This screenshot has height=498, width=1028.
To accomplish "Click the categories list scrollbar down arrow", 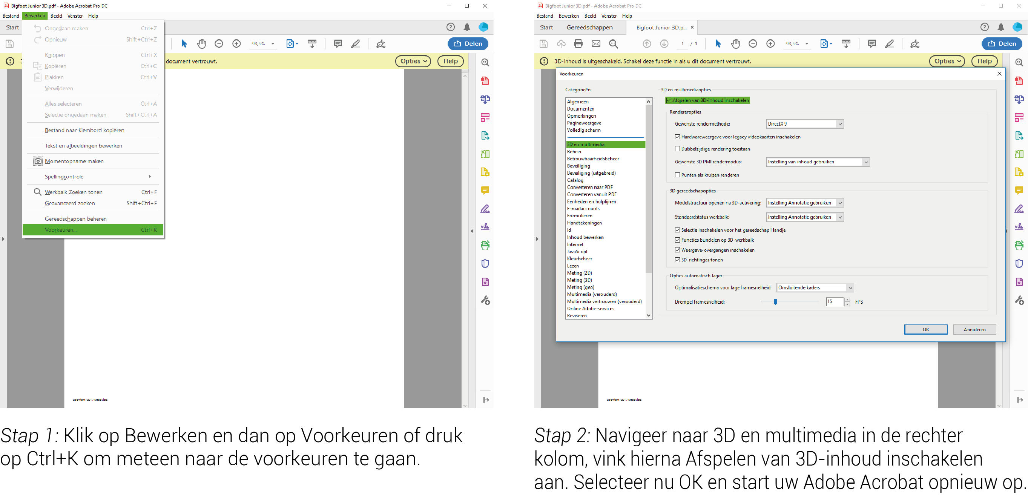I will tap(649, 315).
